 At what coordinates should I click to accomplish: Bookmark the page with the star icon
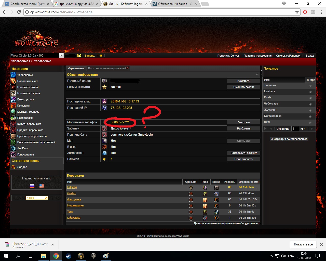[297, 12]
